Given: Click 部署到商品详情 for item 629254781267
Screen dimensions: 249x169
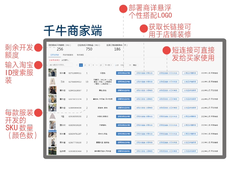Looking at the screenshot, I should 124,134.
